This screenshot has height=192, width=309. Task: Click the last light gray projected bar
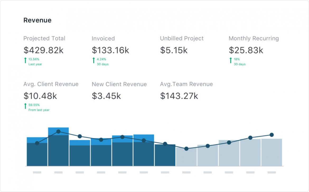(x=271, y=152)
